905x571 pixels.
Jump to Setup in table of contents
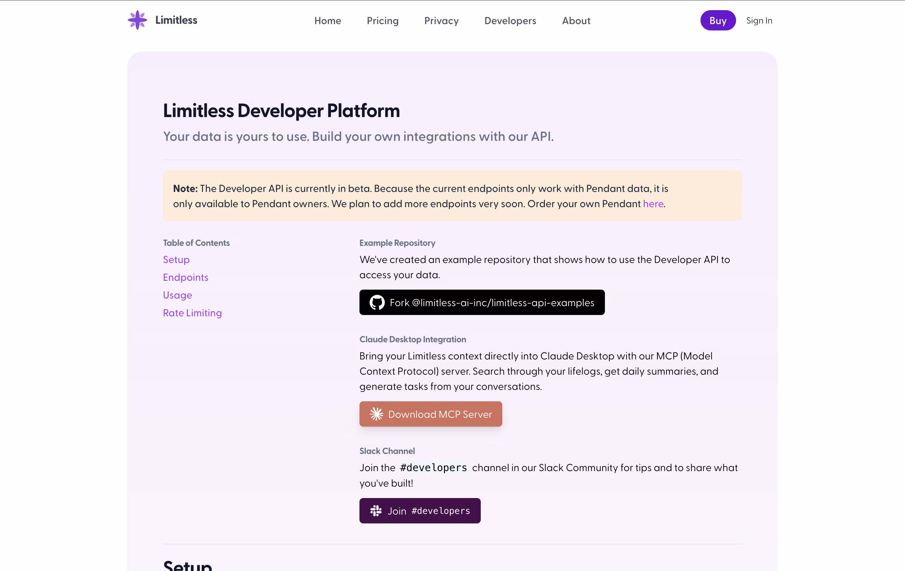click(176, 259)
